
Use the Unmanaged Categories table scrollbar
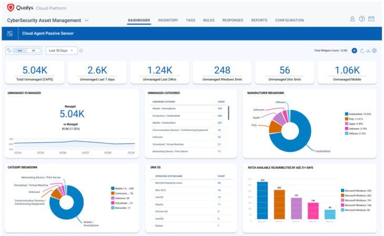[228, 113]
